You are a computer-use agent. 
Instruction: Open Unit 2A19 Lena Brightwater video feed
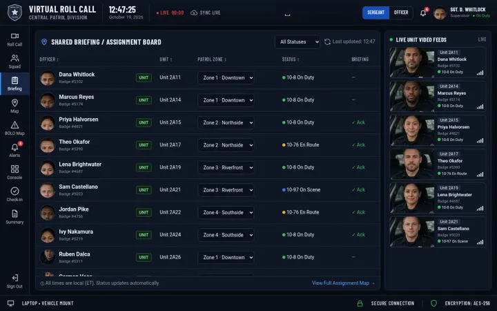pos(438,198)
